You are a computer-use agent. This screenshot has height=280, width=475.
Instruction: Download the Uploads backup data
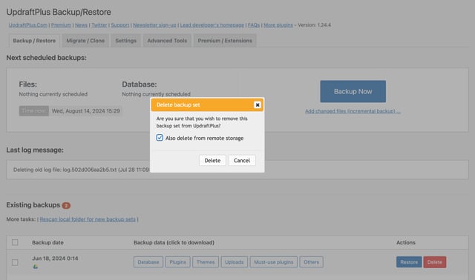tap(235, 262)
